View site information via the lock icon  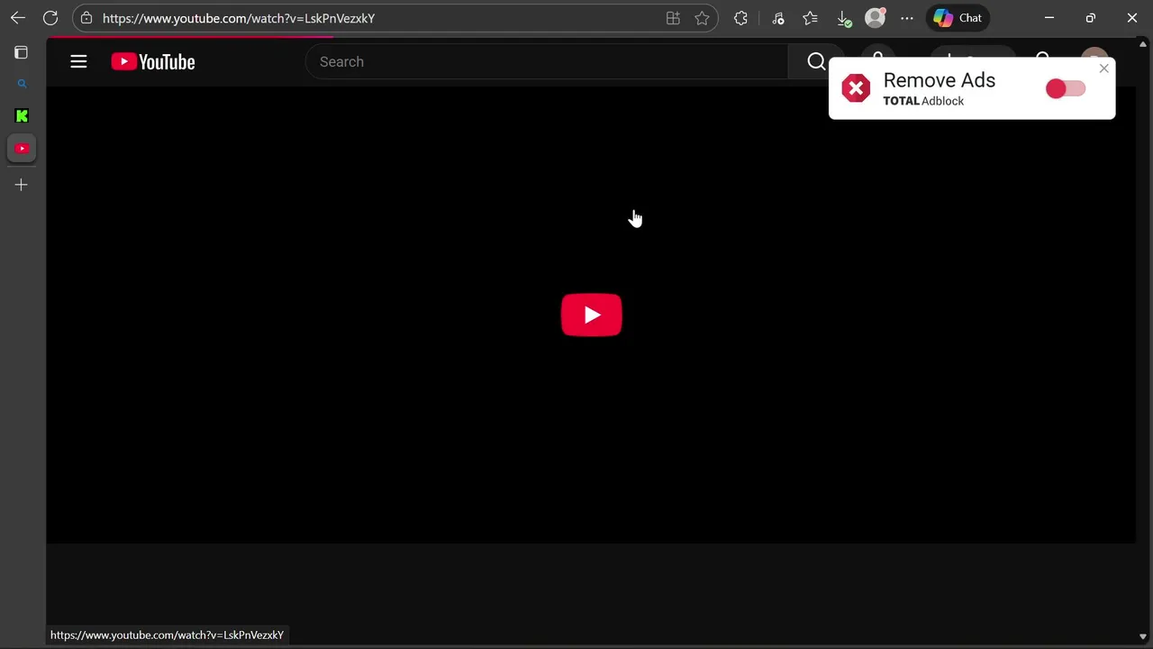point(86,18)
